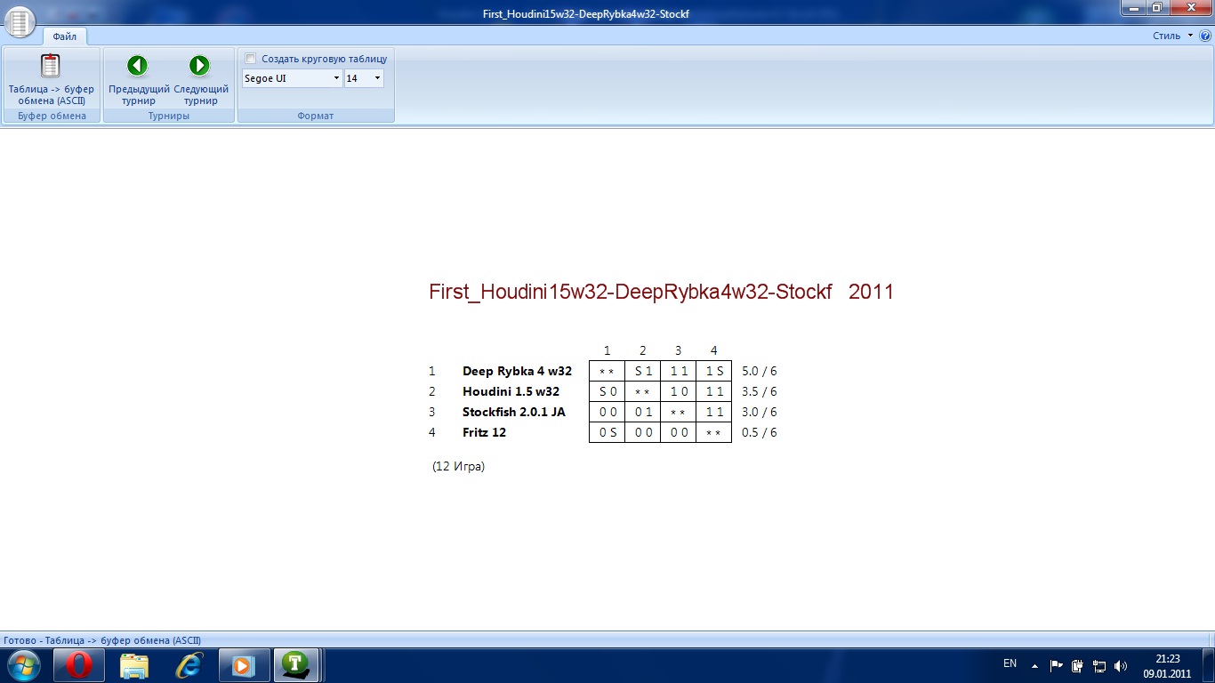Show hidden system tray icons
1215x683 pixels.
1034,665
